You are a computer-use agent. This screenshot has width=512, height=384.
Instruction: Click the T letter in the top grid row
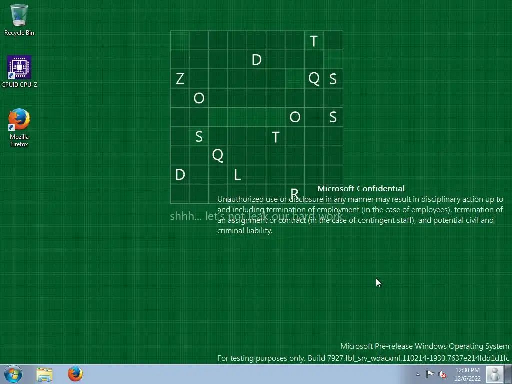[x=314, y=41]
